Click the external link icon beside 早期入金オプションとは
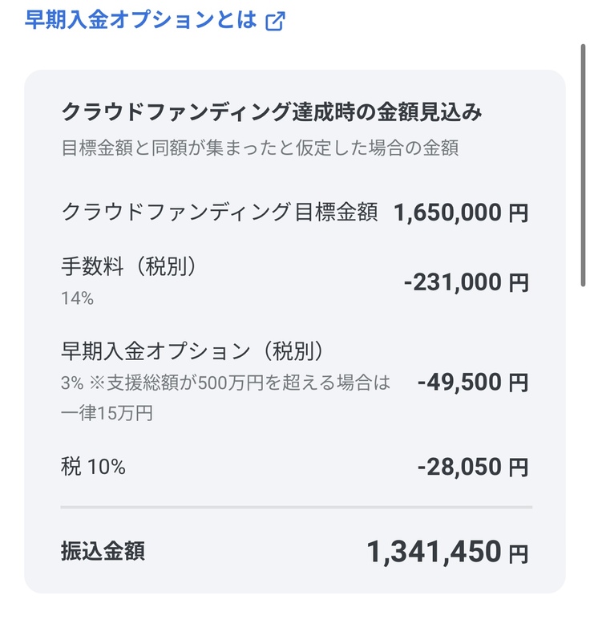590x640 pixels. point(275,22)
